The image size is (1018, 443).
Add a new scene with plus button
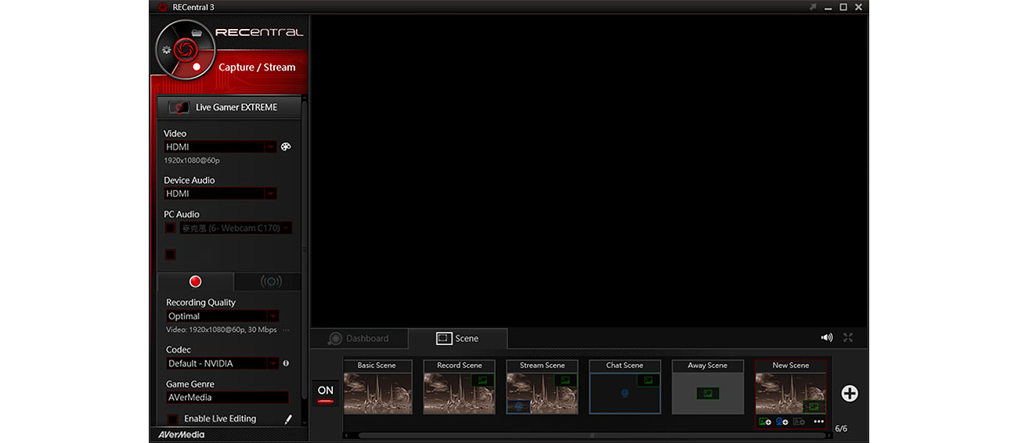[850, 393]
